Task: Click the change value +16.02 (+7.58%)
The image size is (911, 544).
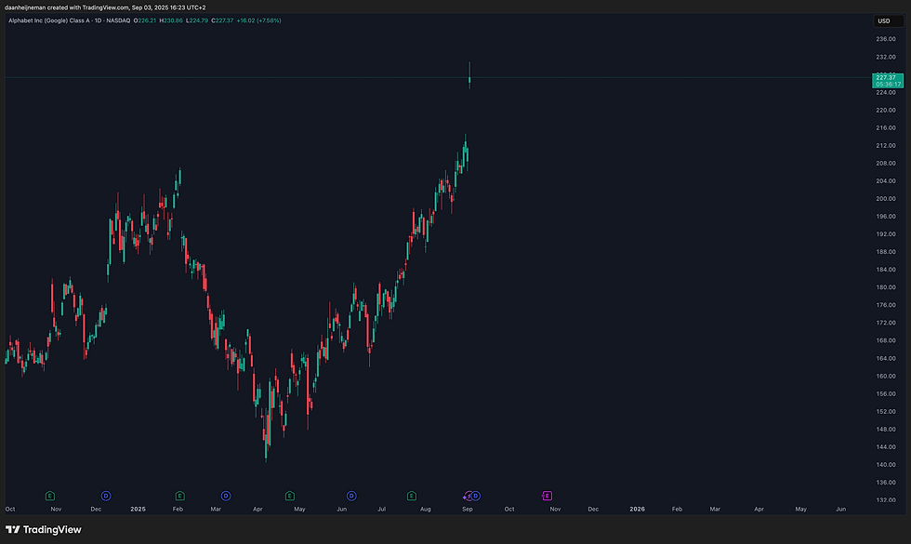Action: 259,20
